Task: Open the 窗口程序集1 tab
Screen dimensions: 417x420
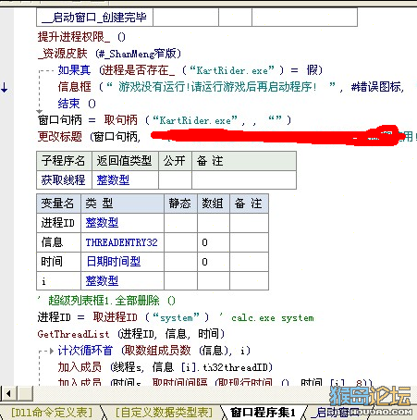Action: coord(263,413)
